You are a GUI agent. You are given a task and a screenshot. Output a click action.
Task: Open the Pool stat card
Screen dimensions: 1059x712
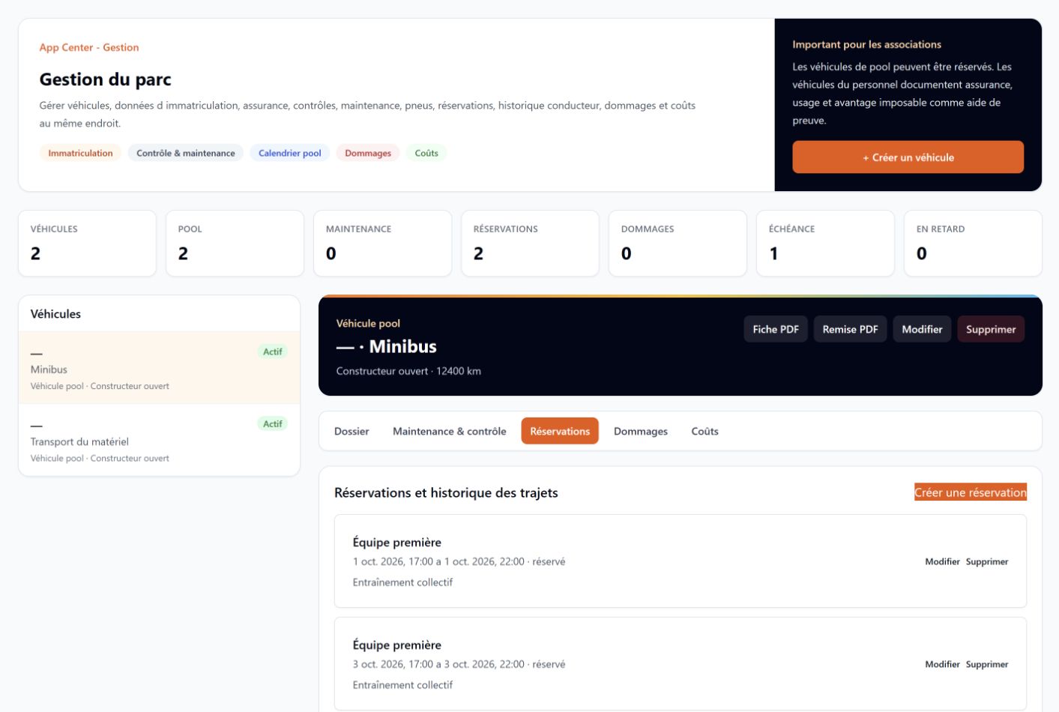tap(235, 243)
